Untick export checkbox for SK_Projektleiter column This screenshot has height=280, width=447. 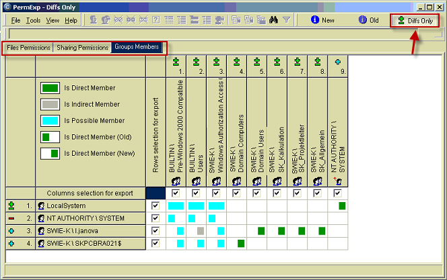pyautogui.click(x=297, y=193)
